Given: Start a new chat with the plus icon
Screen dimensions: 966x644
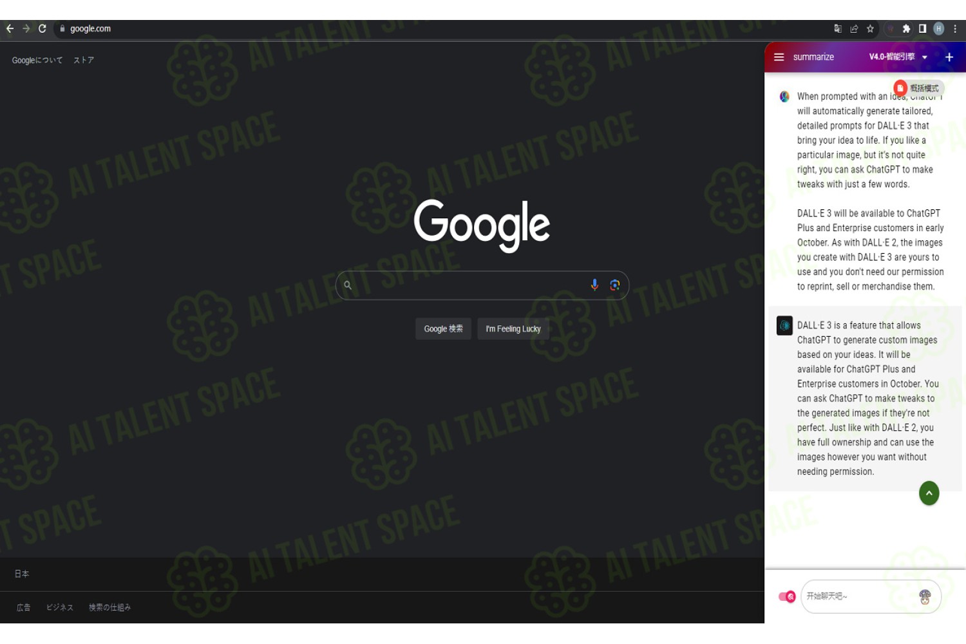Looking at the screenshot, I should (x=949, y=57).
